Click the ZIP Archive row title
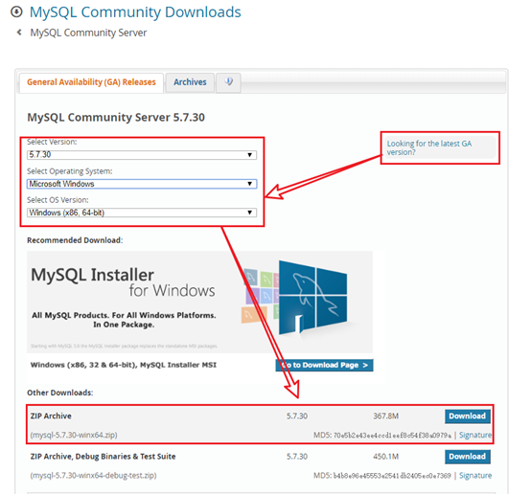 (x=51, y=416)
